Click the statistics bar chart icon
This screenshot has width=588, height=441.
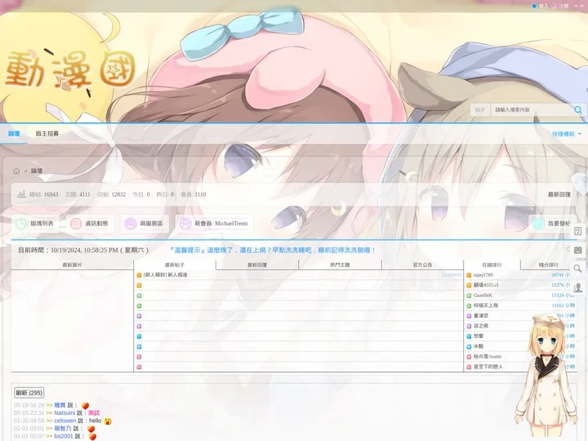point(21,194)
